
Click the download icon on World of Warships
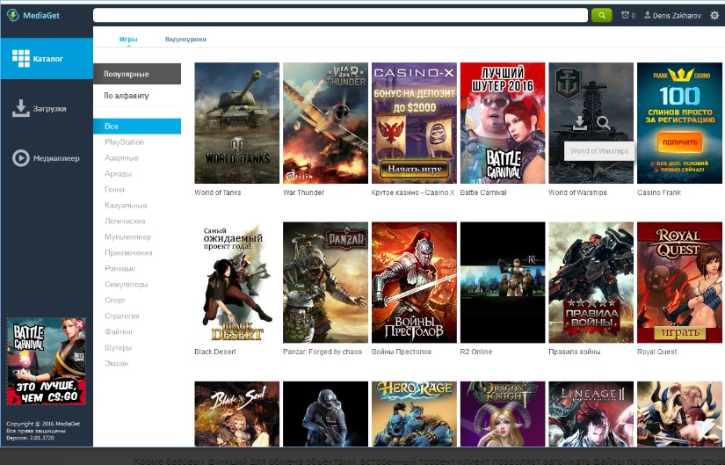click(579, 123)
